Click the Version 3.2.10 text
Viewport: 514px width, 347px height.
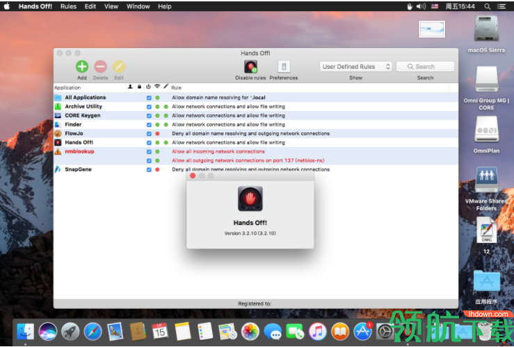pos(250,233)
